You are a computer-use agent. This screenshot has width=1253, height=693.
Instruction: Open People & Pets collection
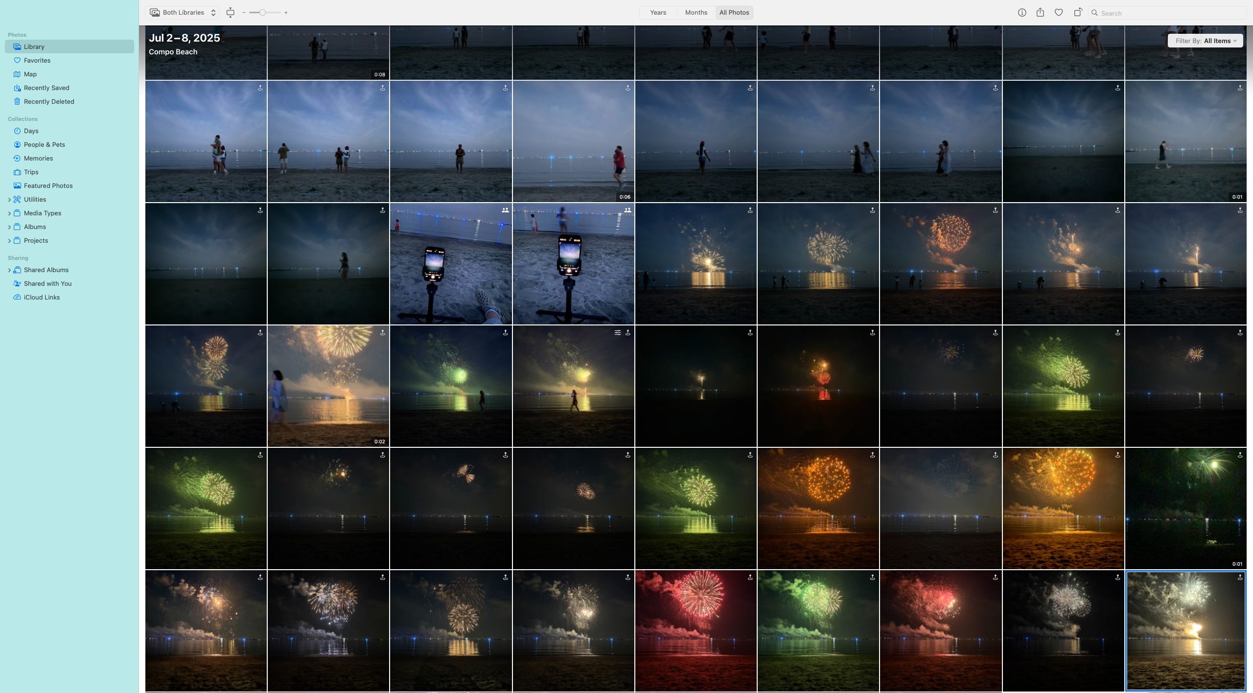(45, 144)
